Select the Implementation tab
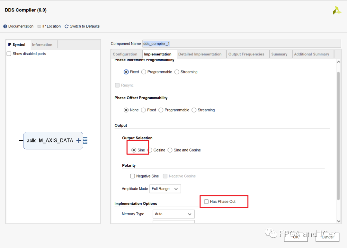 [x=158, y=54]
